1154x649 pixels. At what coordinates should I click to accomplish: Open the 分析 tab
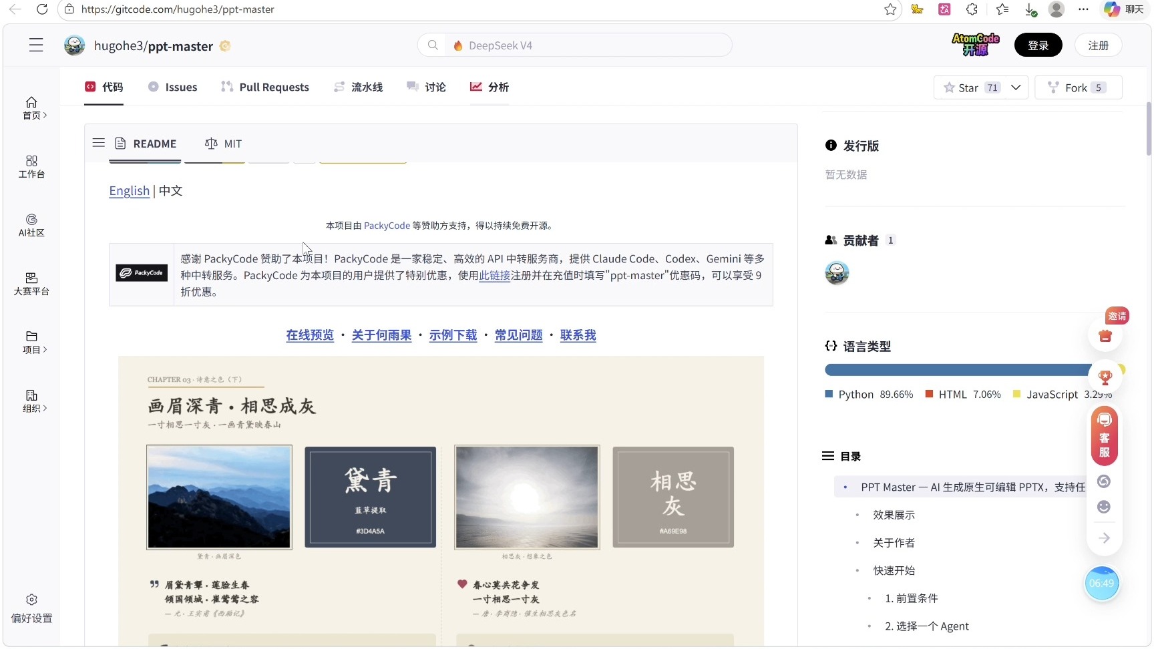pos(490,87)
